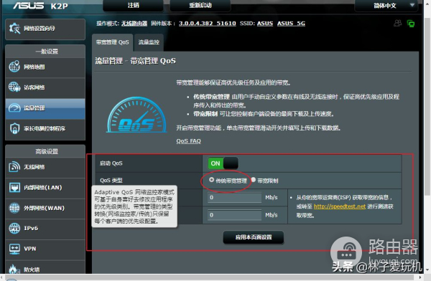Click the 应用本页面设置 apply button
This screenshot has width=431, height=281.
(x=254, y=237)
